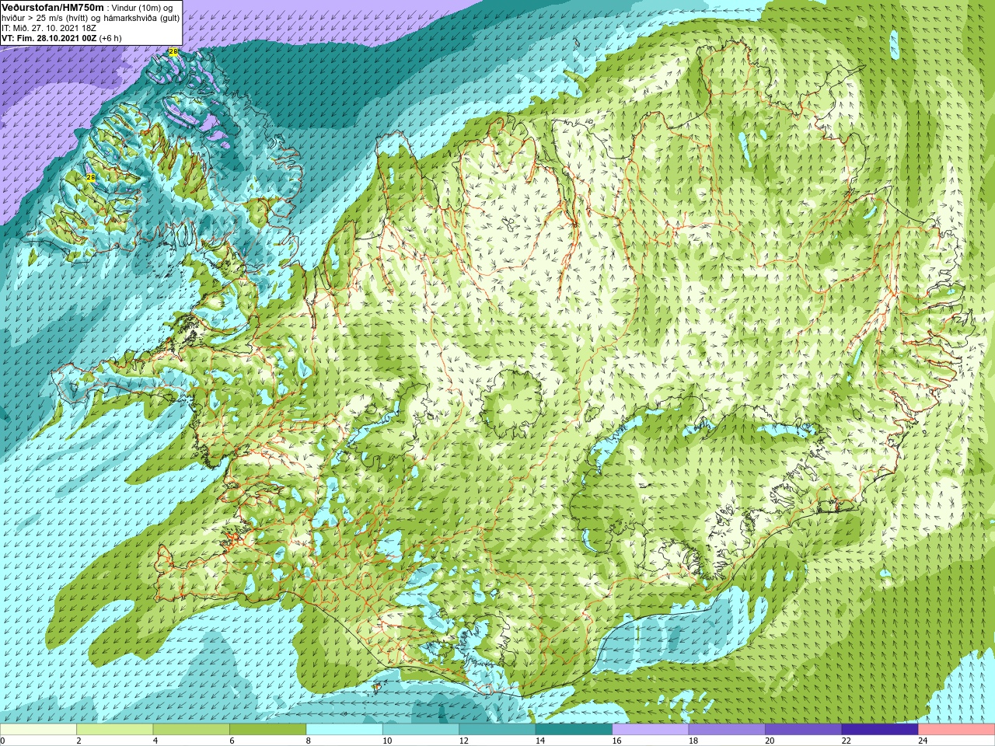995x746 pixels.
Task: Click the legend scale label '10'
Action: coord(386,741)
